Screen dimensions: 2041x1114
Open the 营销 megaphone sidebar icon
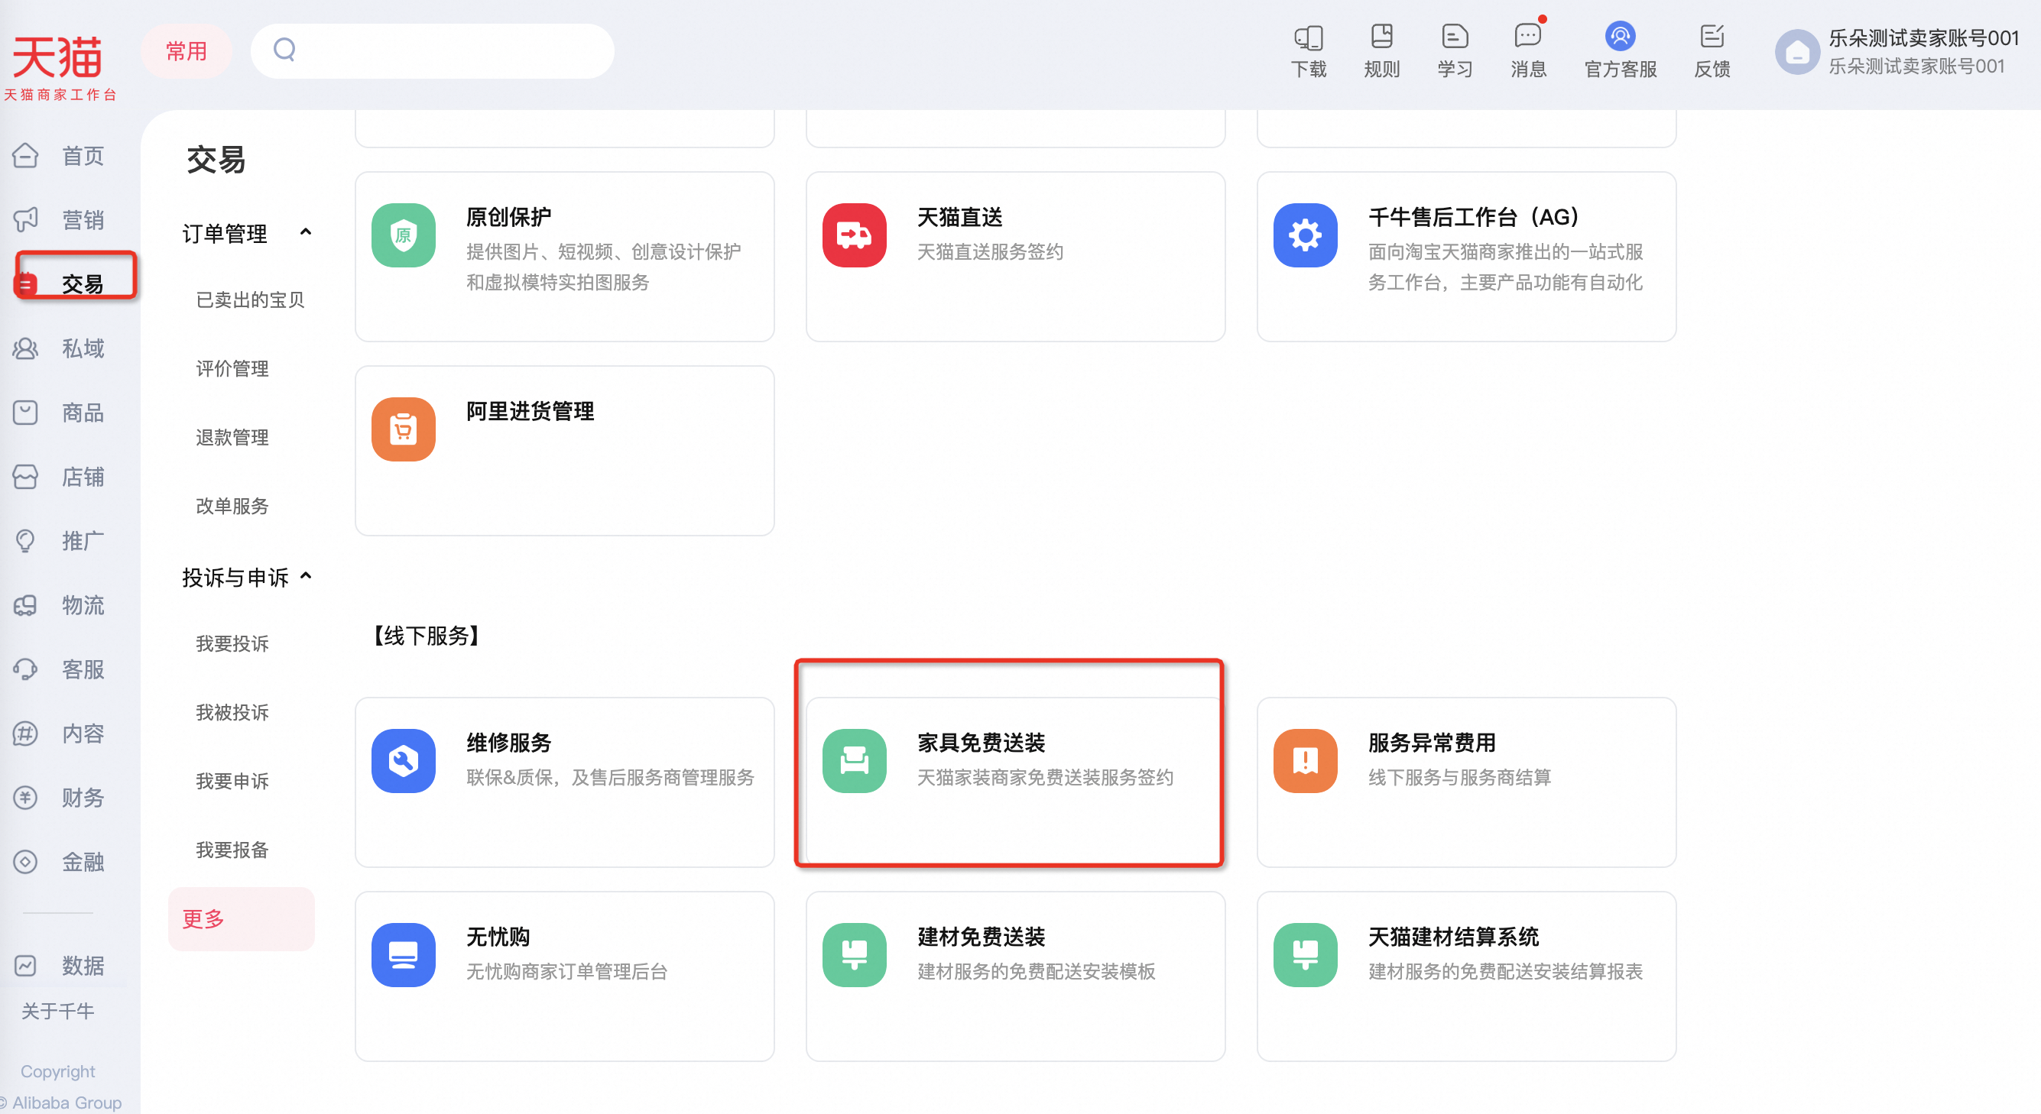click(25, 219)
